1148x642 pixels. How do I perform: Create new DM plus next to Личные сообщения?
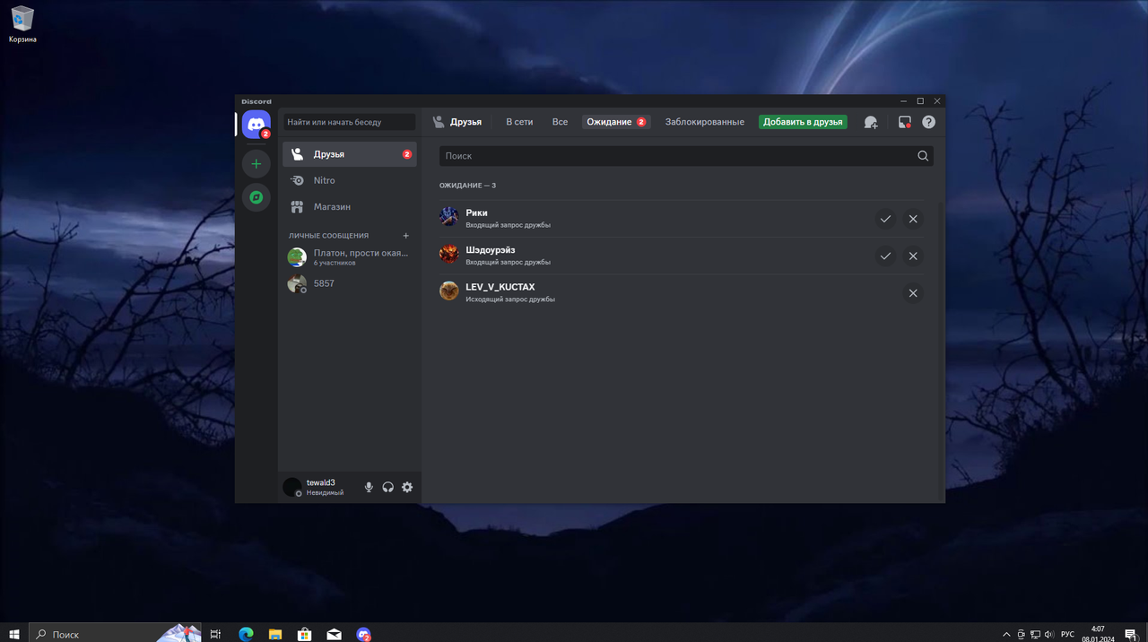(x=406, y=236)
